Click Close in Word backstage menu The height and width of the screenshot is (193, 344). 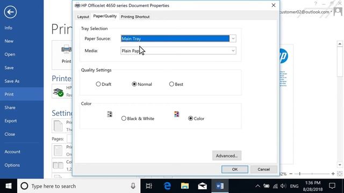[10, 134]
